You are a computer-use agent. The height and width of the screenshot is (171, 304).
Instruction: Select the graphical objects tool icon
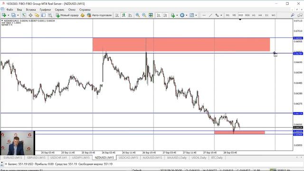pyautogui.click(x=217, y=15)
